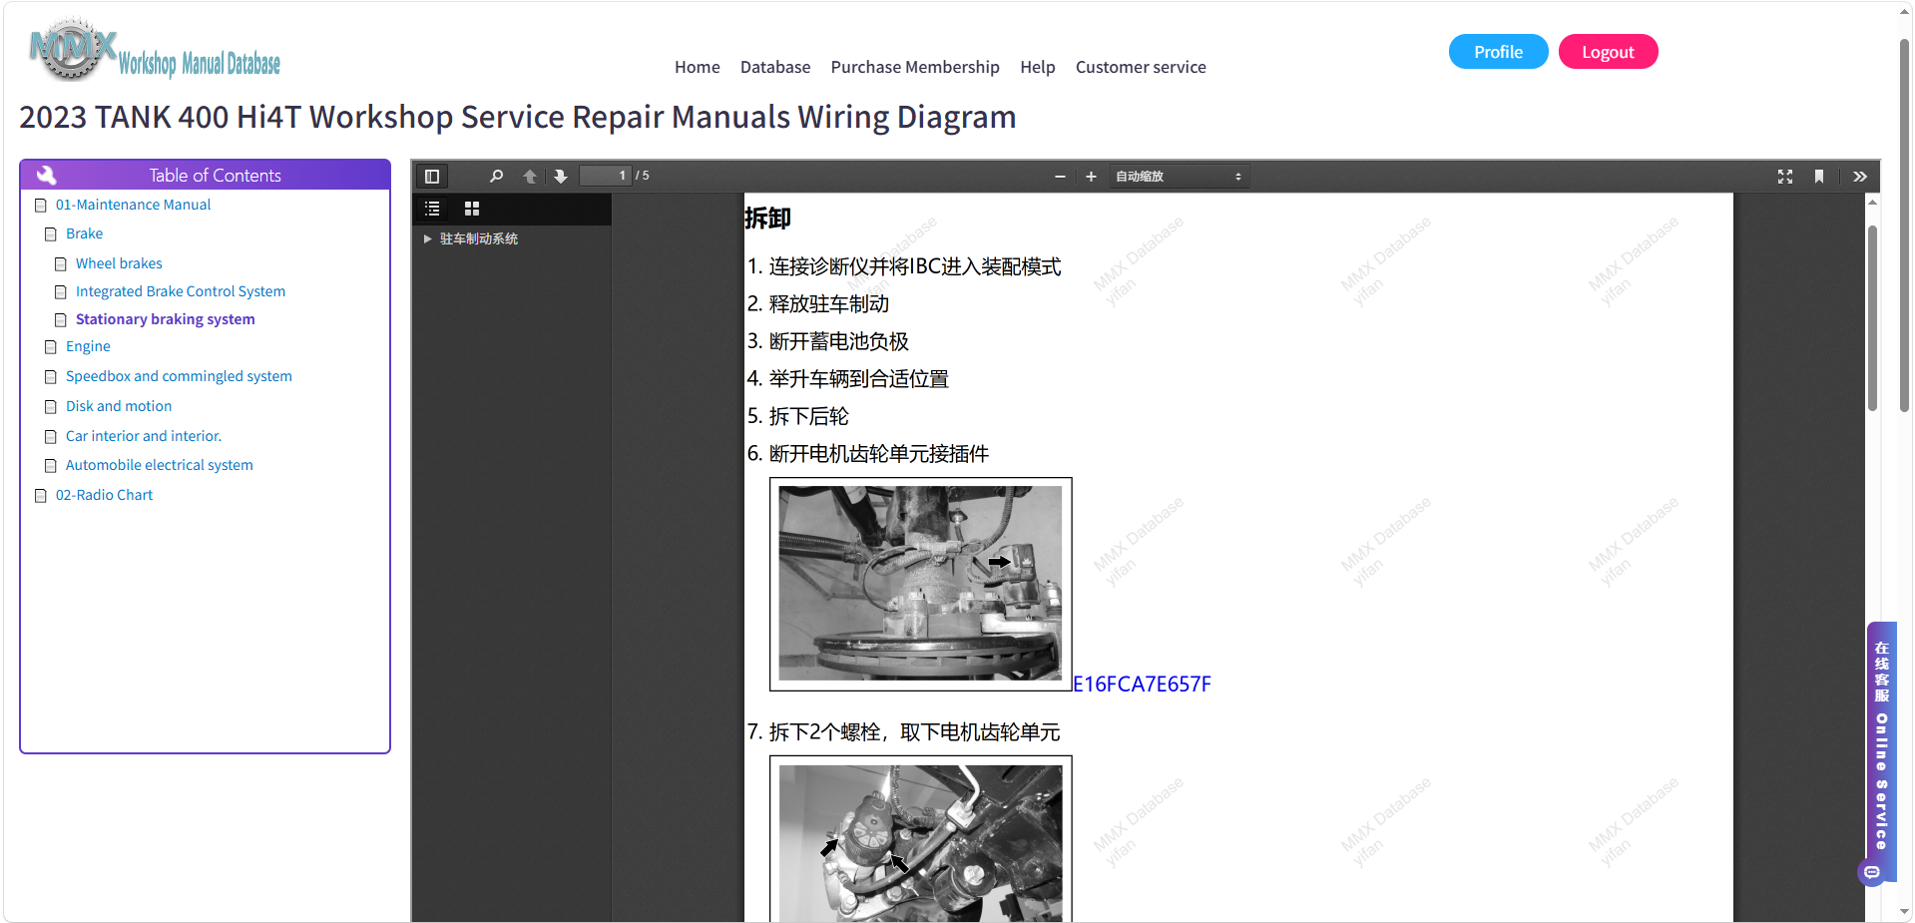Click the PDF page number field
Viewport: 1915px width, 923px height.
pyautogui.click(x=605, y=176)
